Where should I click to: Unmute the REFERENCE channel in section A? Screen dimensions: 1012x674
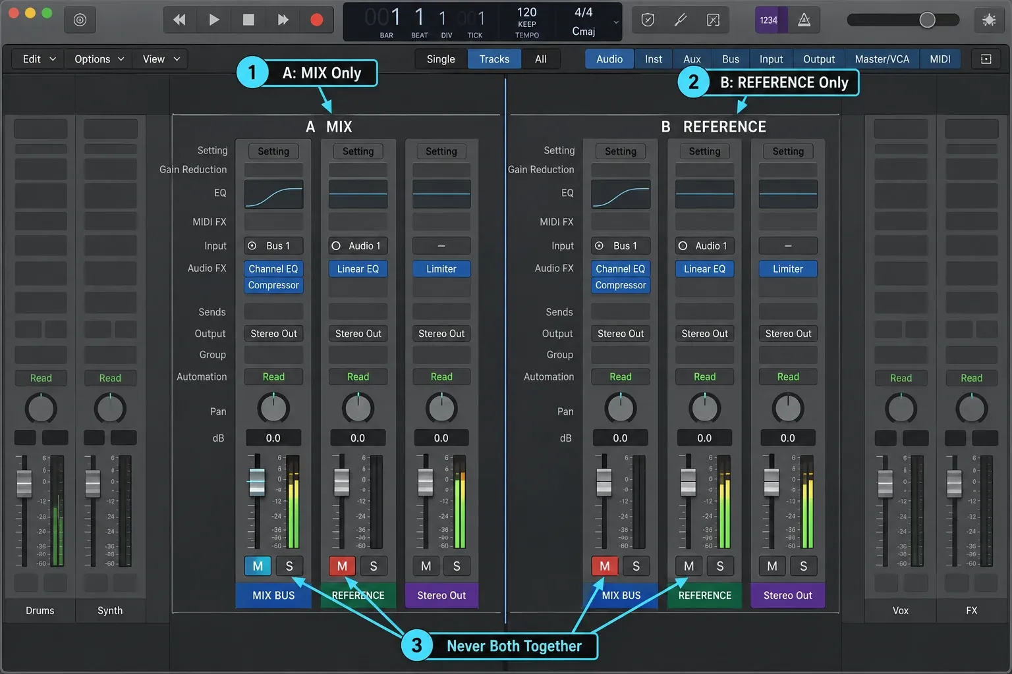coord(342,566)
